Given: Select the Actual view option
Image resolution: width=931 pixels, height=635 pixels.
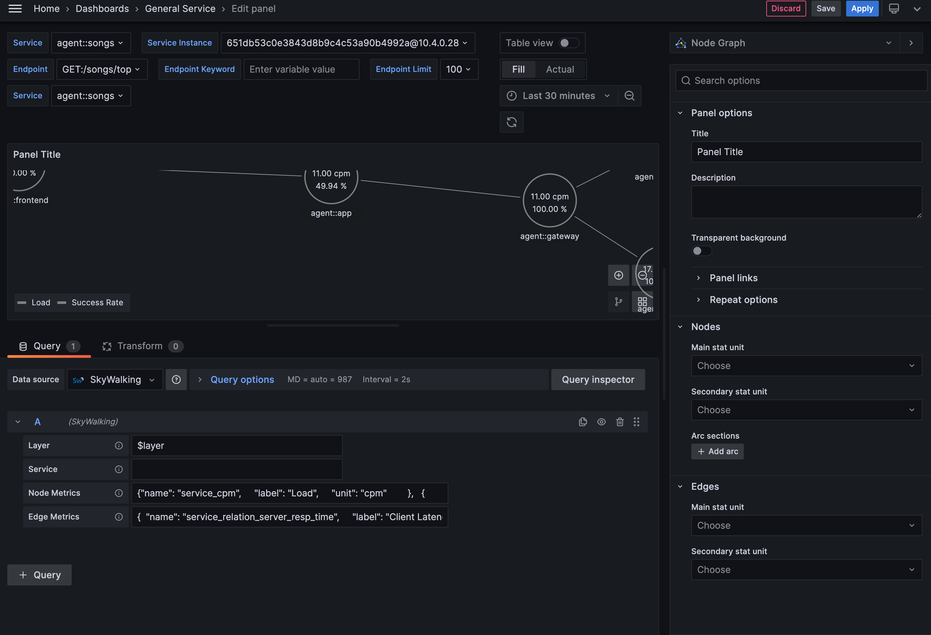Looking at the screenshot, I should coord(560,69).
